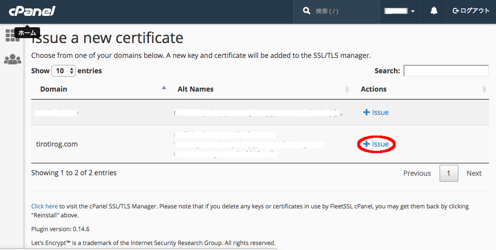Issue certificate for tirotirog.com
The image size is (496, 250).
click(376, 144)
